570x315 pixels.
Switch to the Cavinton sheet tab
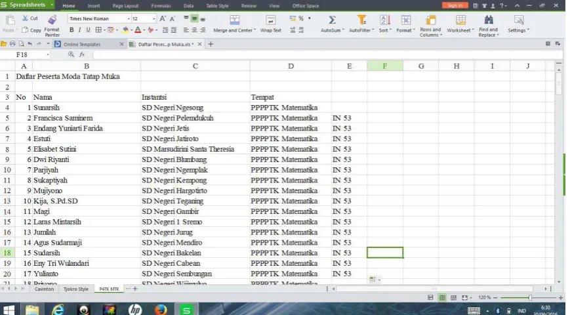44,289
